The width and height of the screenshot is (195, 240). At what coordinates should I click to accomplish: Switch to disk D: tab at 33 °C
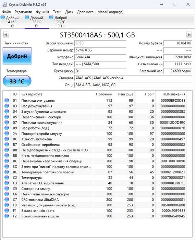coord(37,22)
